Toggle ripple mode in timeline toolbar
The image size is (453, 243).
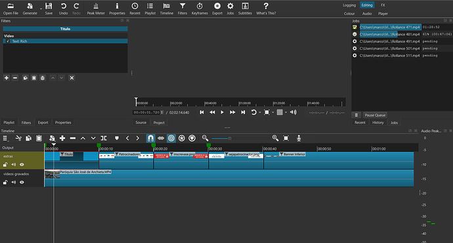[171, 138]
